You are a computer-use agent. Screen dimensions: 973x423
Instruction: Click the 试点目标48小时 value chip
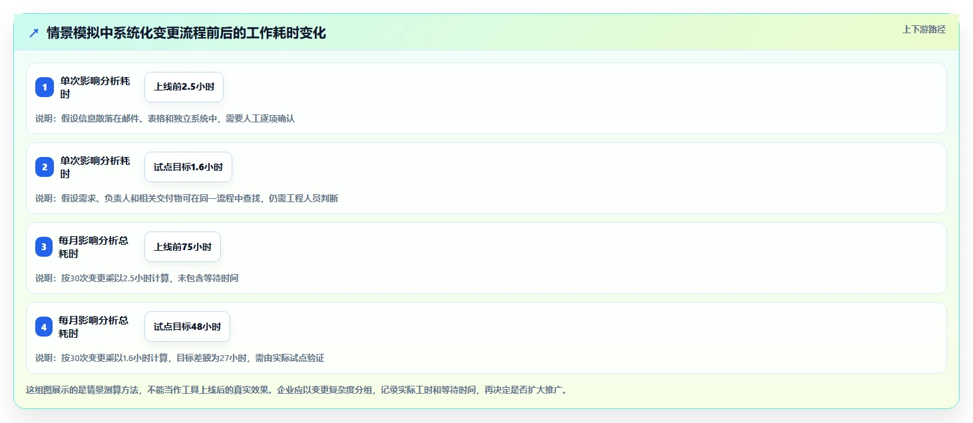click(x=187, y=327)
